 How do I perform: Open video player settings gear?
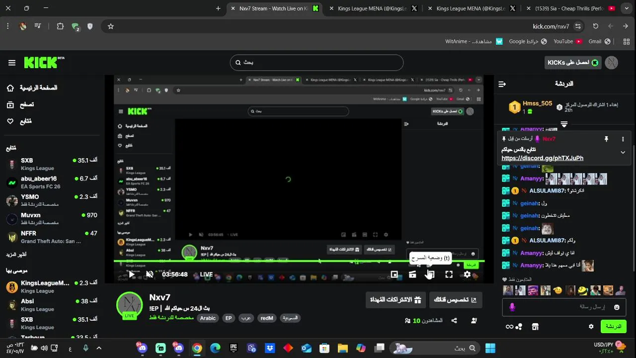coord(467,274)
